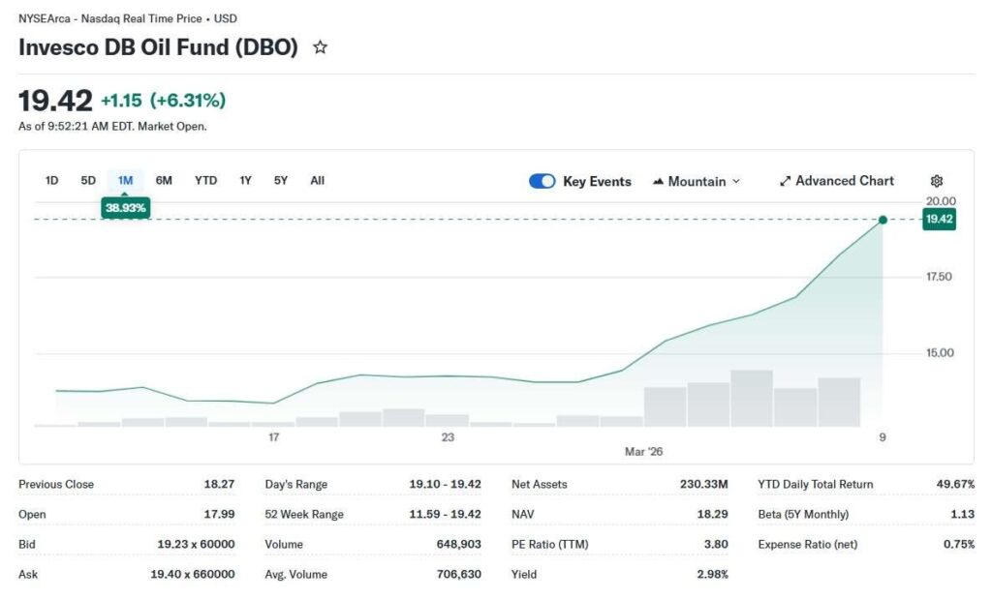992x600 pixels.
Task: Select the All time range
Action: click(x=317, y=180)
